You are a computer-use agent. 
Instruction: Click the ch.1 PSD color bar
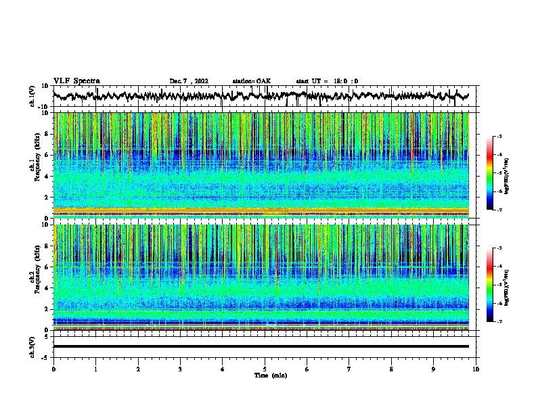click(x=490, y=173)
